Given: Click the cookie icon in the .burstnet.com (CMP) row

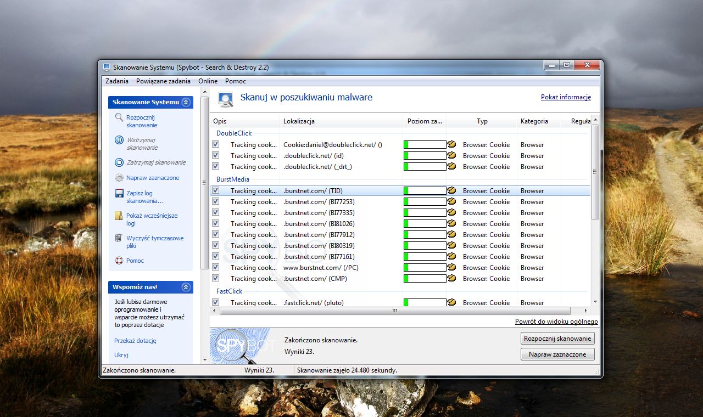Looking at the screenshot, I should point(451,278).
